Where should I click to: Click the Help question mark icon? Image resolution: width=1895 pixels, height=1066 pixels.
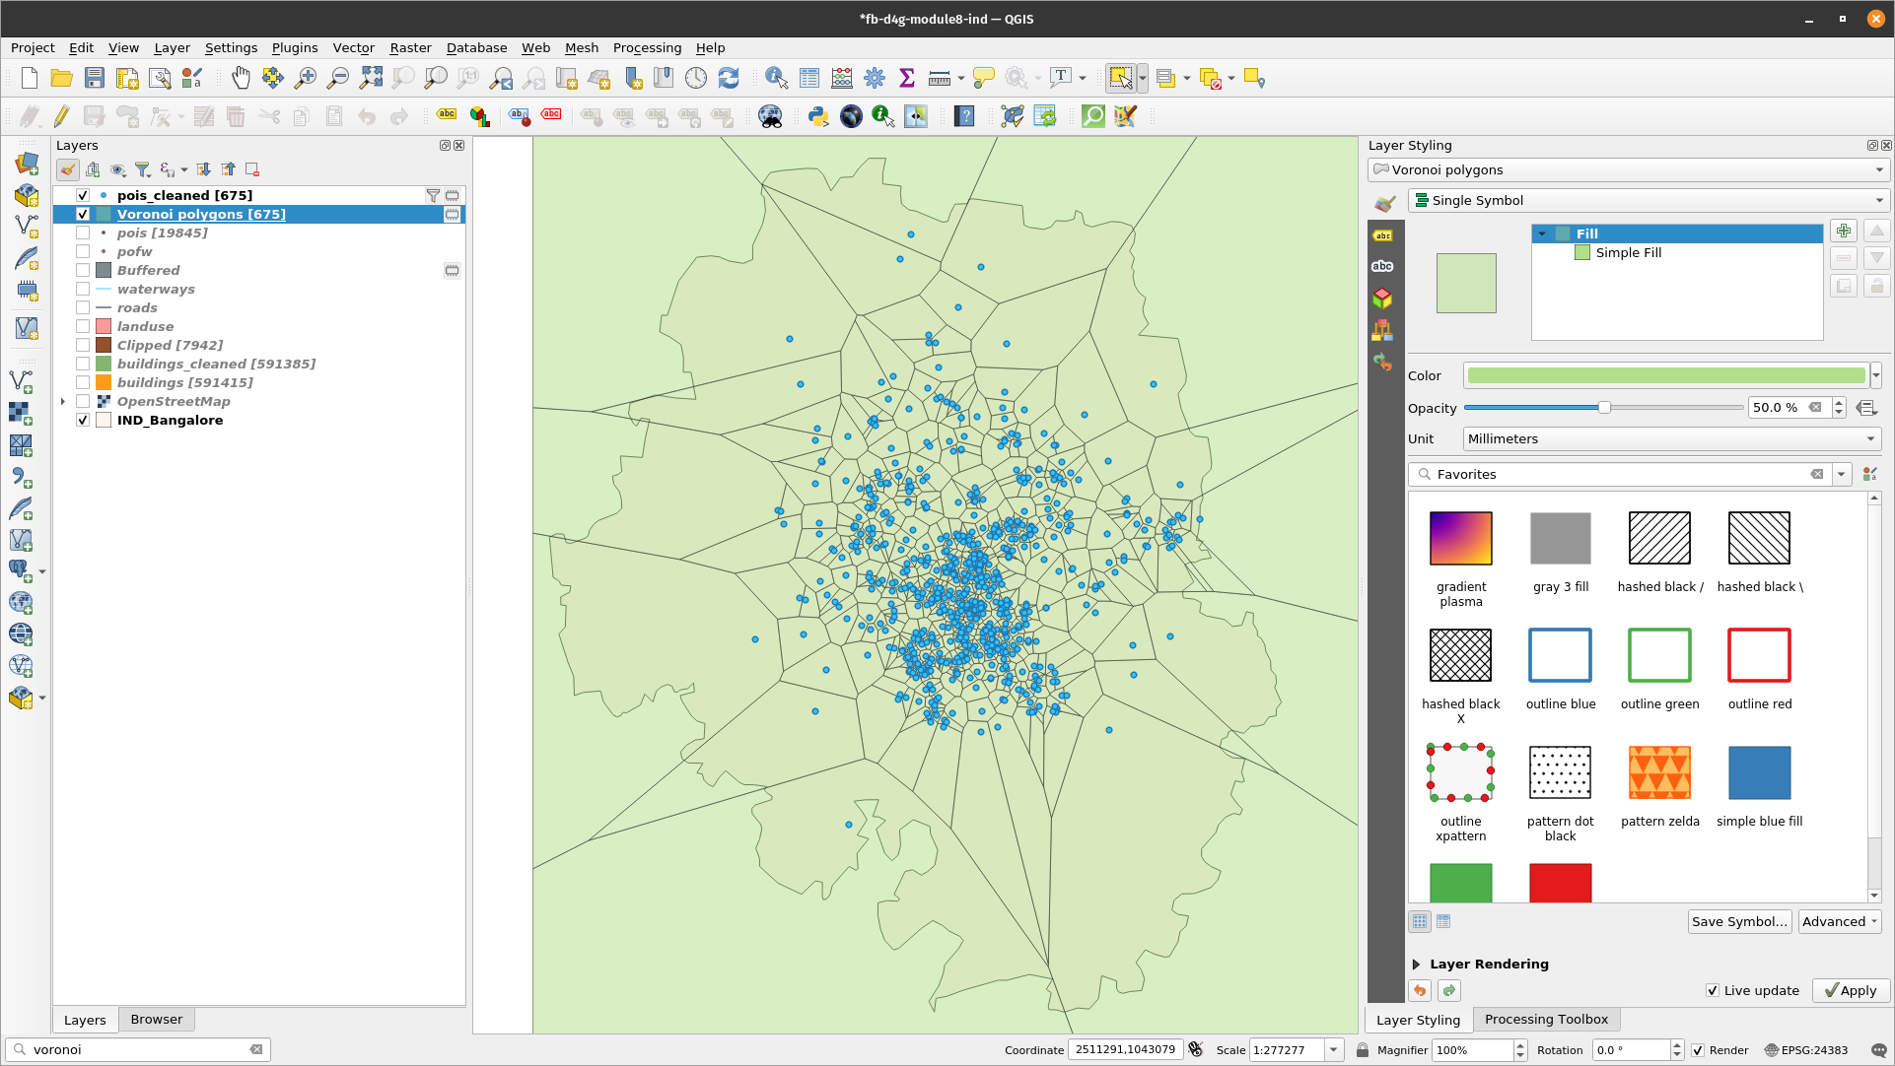point(964,116)
